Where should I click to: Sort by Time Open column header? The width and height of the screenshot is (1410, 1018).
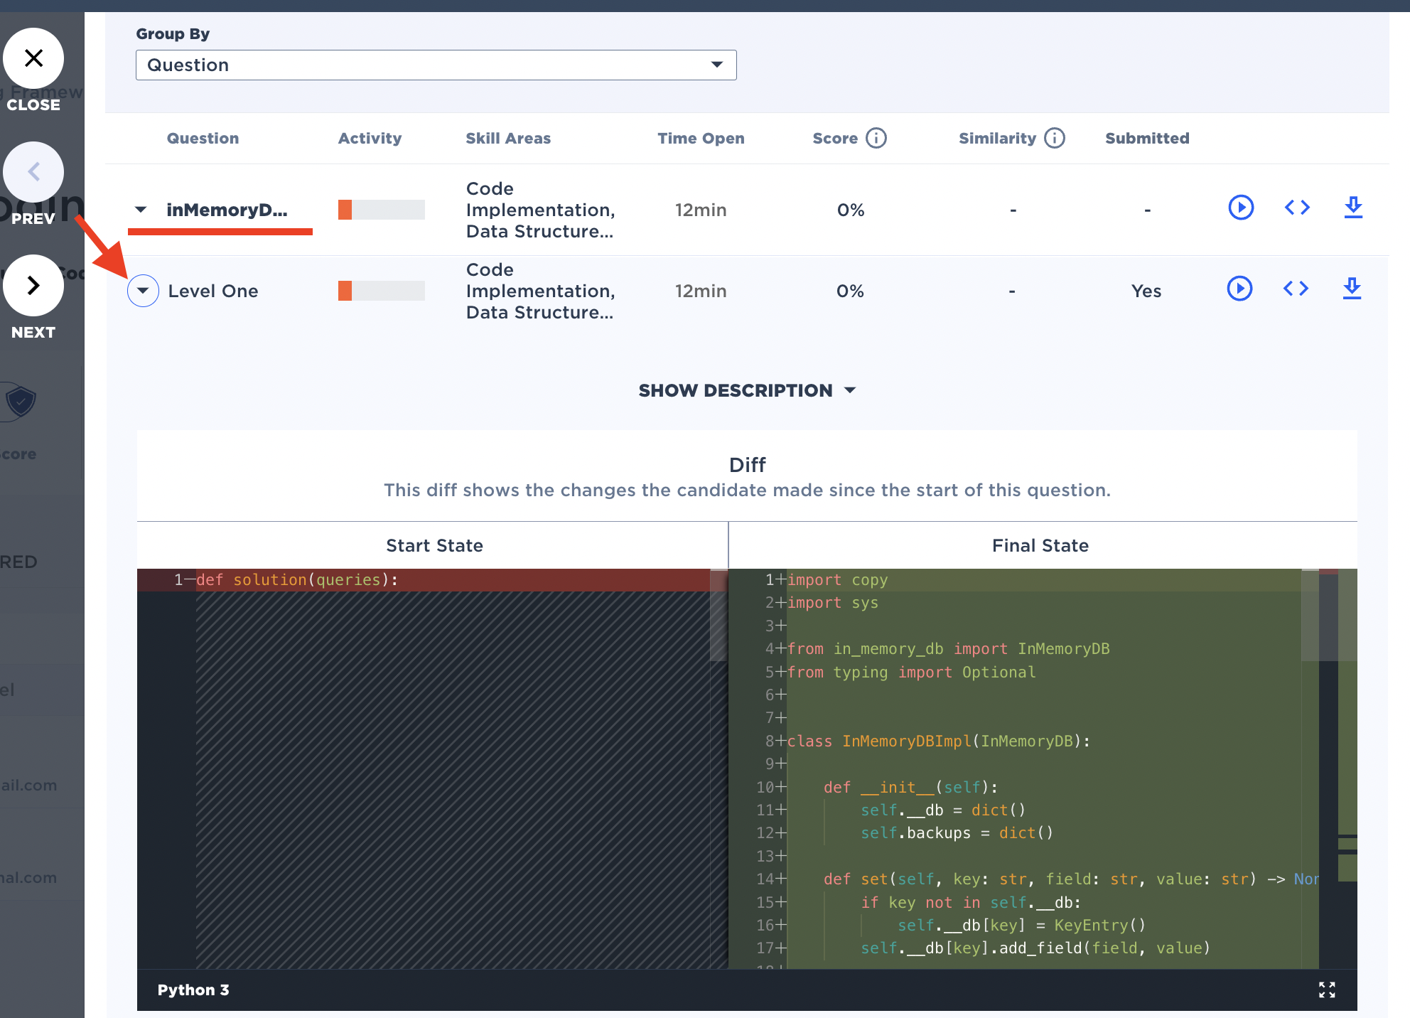[700, 138]
